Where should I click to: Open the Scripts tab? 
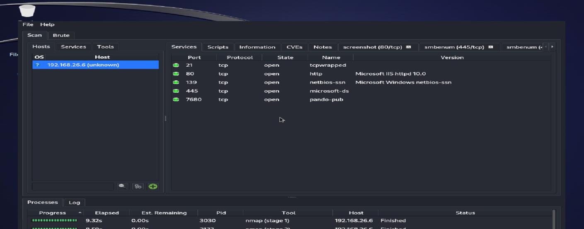[x=218, y=47]
